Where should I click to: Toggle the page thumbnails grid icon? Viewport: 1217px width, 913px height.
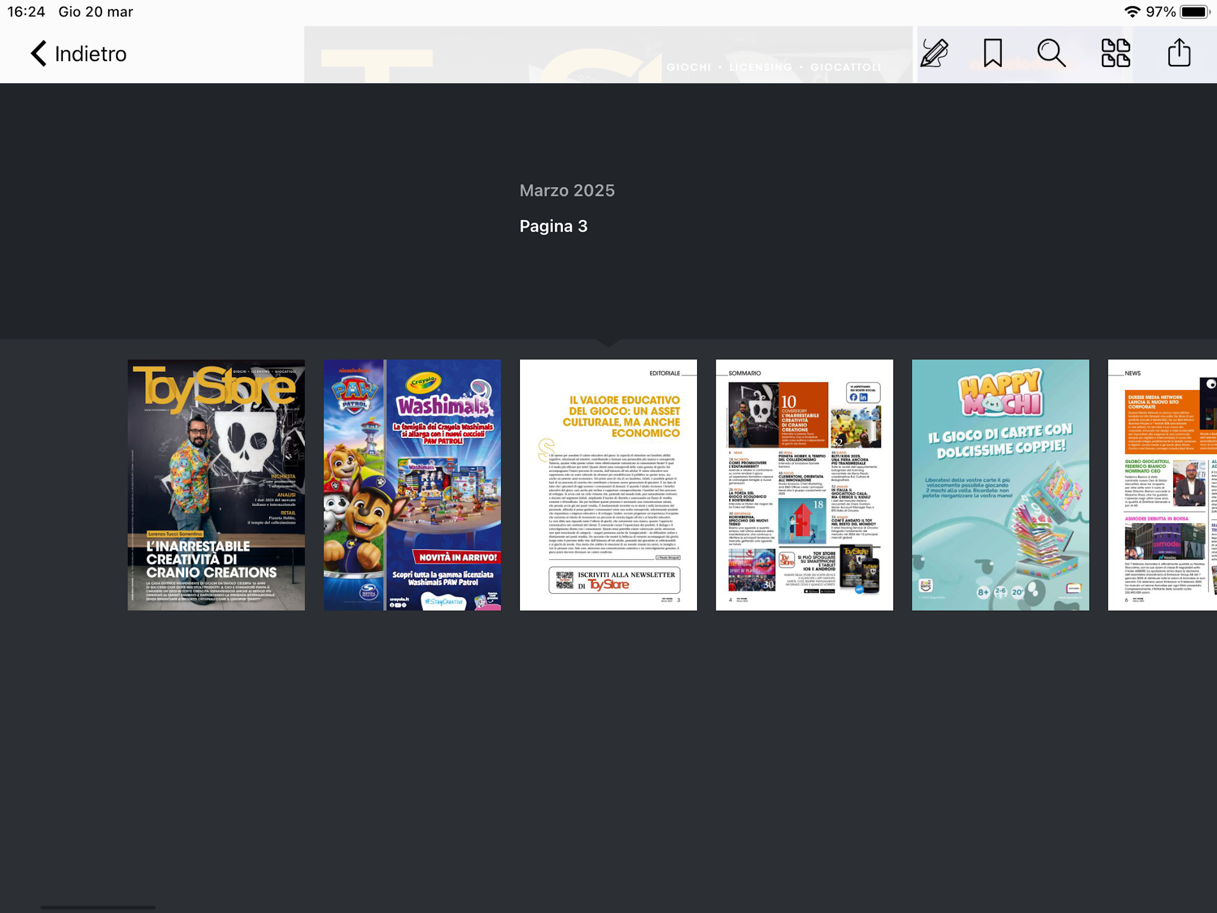(x=1115, y=53)
